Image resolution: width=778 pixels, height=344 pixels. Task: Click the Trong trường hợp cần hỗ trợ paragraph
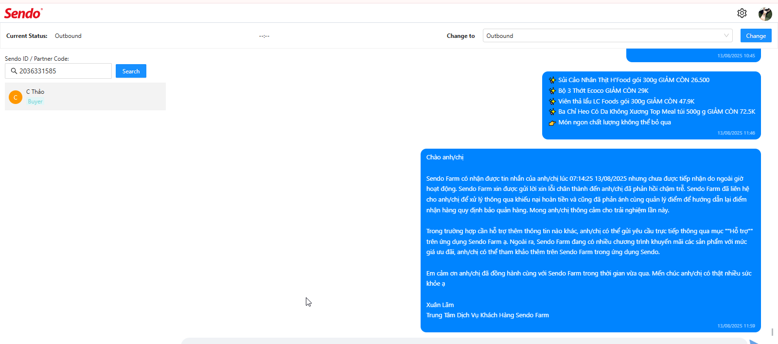click(589, 241)
